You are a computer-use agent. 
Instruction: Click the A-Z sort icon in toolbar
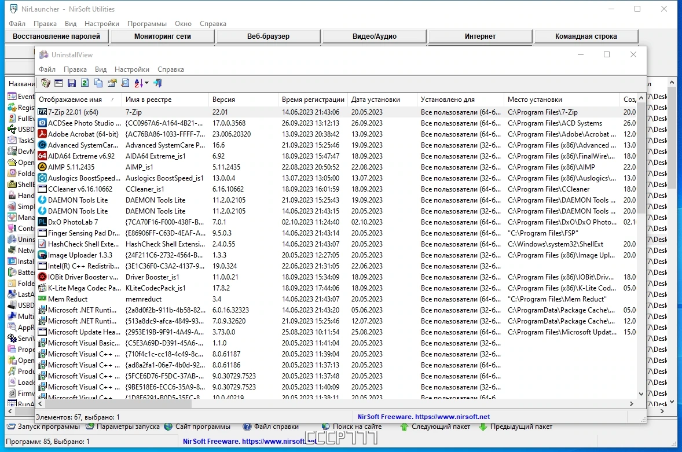tap(138, 83)
